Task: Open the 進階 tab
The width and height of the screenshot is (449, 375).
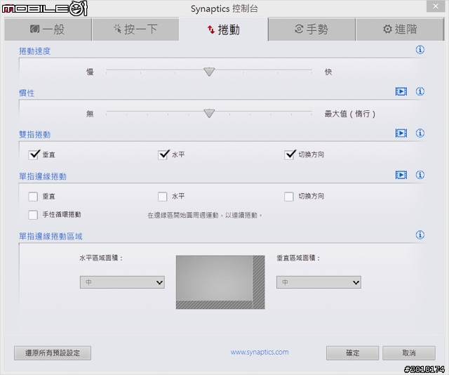Action: click(400, 29)
